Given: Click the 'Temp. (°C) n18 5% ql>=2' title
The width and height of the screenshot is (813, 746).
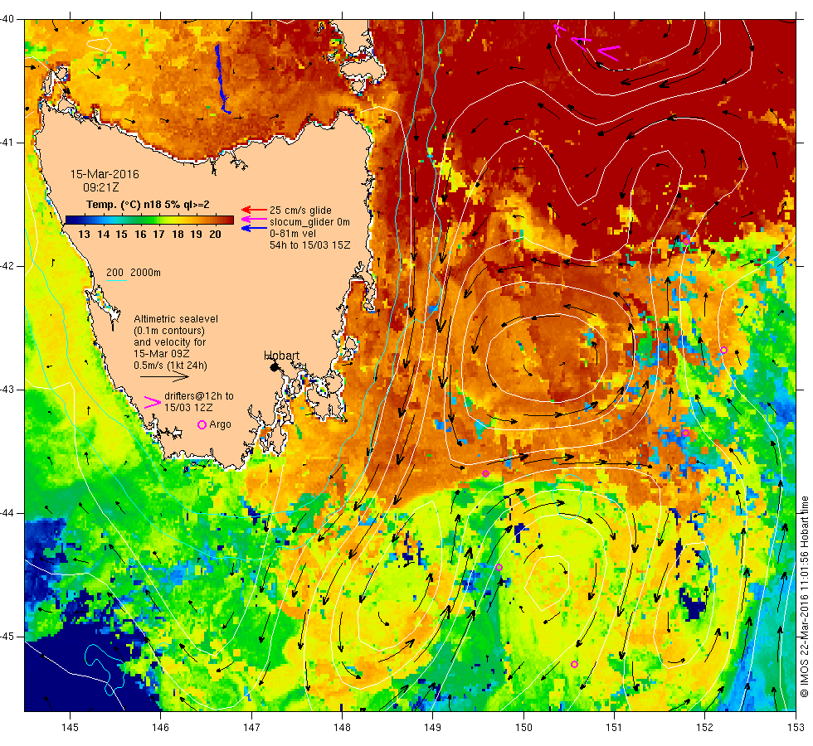Looking at the screenshot, I should (148, 205).
